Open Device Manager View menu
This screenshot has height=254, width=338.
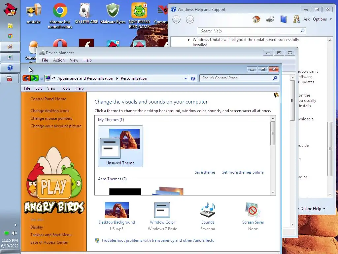[74, 60]
